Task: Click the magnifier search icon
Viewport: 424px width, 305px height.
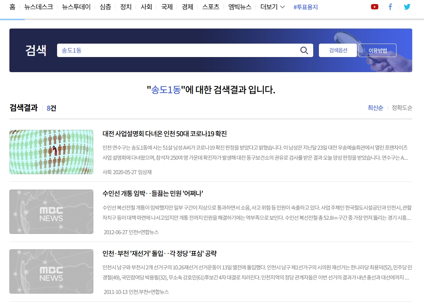Action: point(304,50)
